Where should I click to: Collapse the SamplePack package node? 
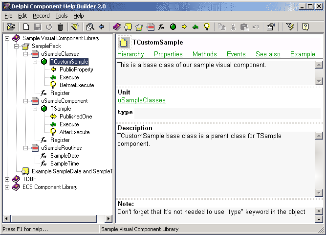click(17, 46)
